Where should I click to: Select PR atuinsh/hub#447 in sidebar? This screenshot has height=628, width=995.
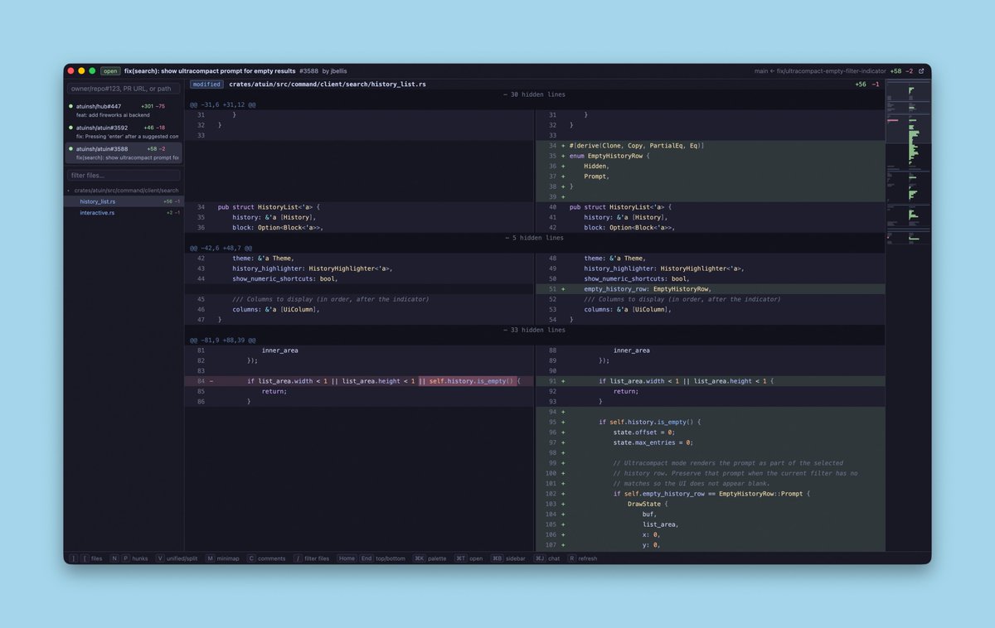[x=124, y=110]
